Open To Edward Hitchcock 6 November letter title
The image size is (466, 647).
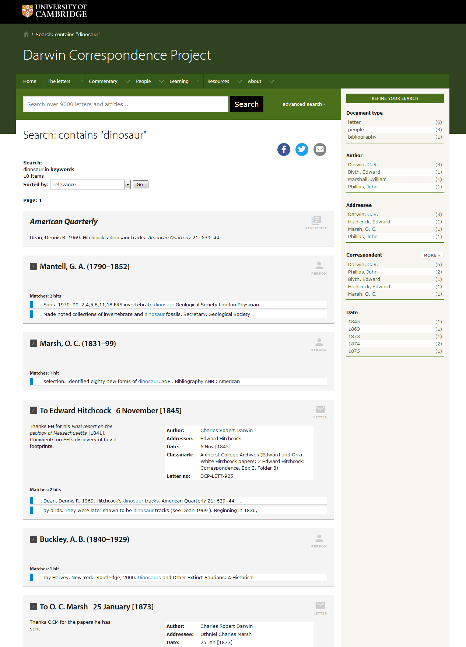[111, 410]
